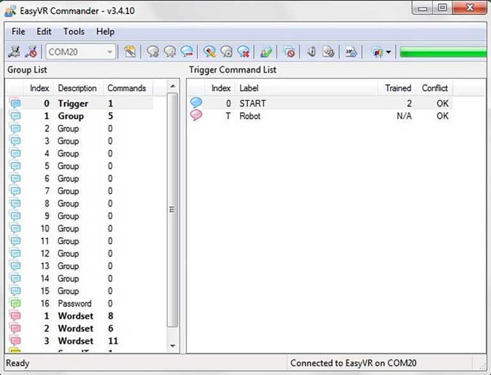
Task: Select Wordset 2 with 6 commands
Action: coord(80,328)
